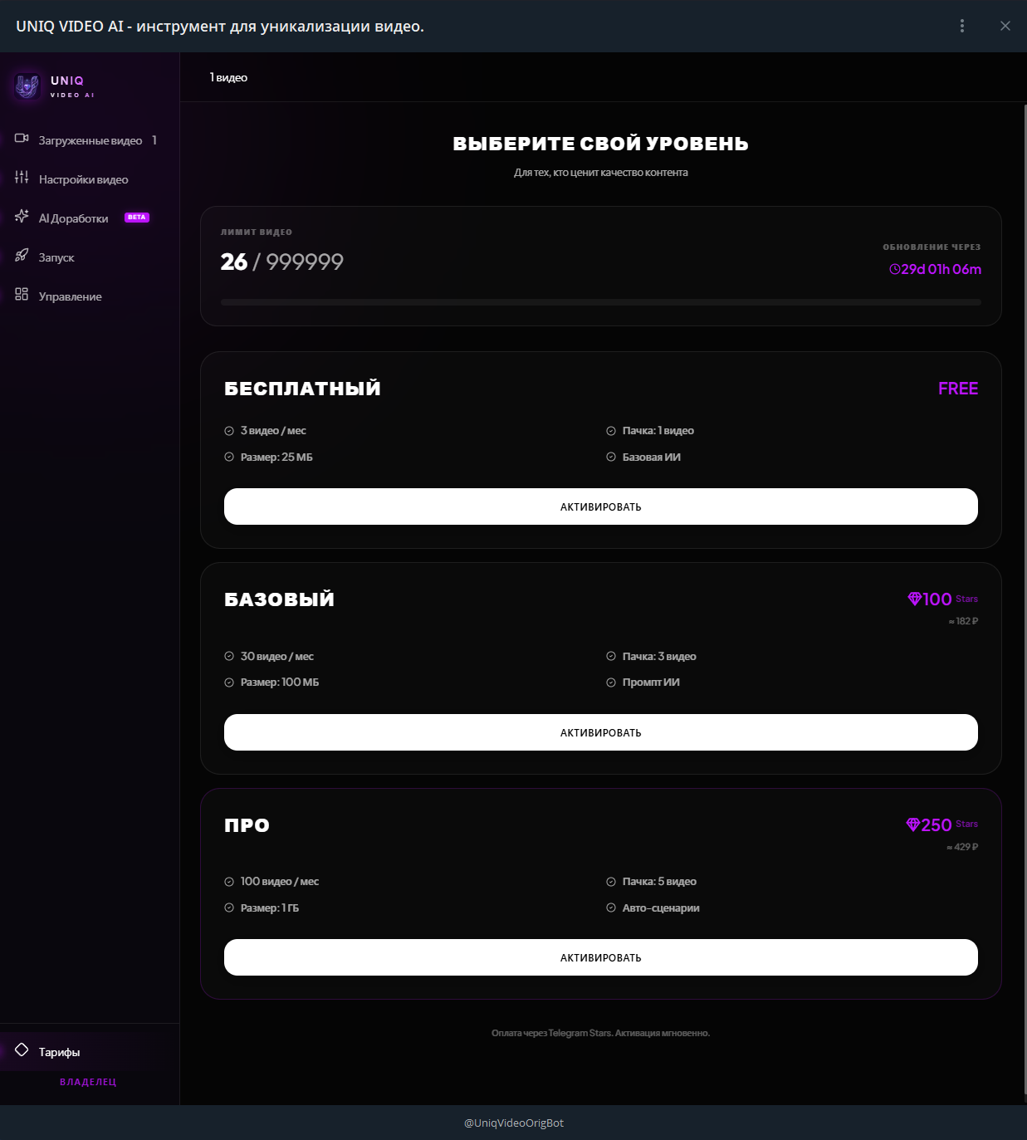Image resolution: width=1027 pixels, height=1140 pixels.
Task: Click the diamond gem icon beside 250 Stars
Action: coord(912,824)
